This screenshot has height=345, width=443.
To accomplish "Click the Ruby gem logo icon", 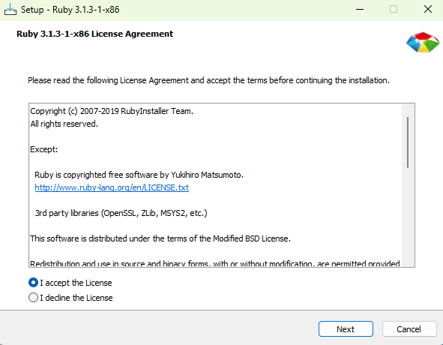I will pos(423,43).
